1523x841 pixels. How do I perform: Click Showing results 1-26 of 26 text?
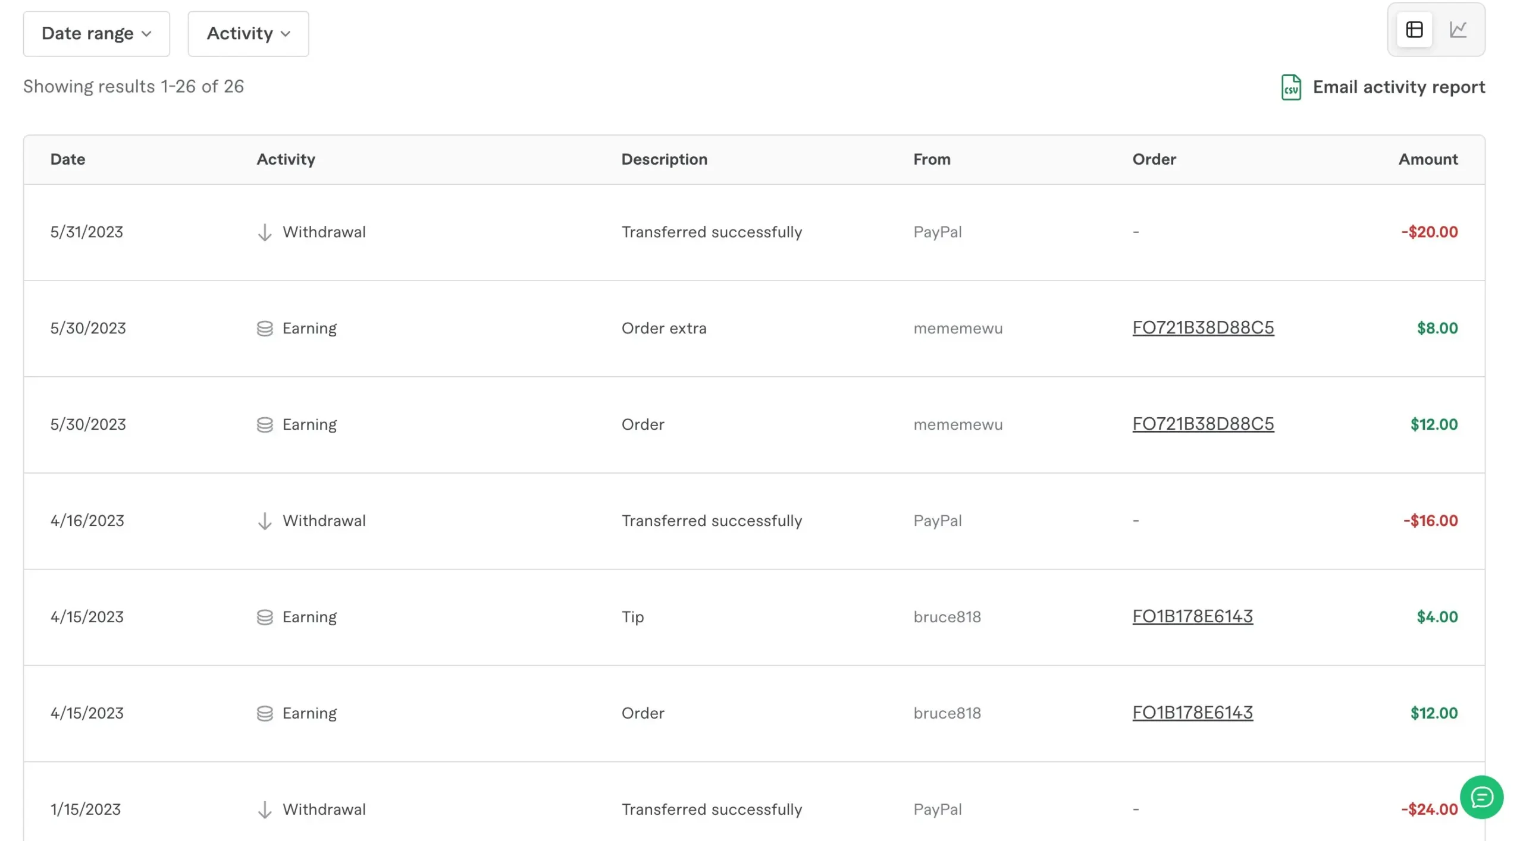(x=134, y=86)
